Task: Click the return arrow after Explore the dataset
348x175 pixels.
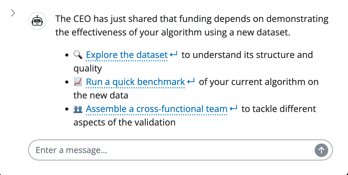Action: [x=174, y=54]
